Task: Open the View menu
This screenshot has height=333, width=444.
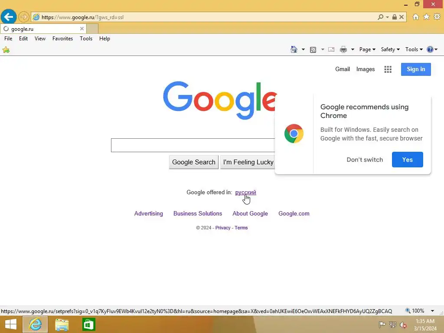Action: click(40, 39)
